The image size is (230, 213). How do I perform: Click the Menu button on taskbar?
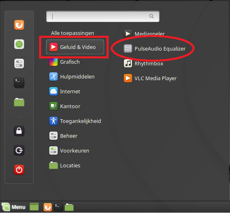point(13,207)
